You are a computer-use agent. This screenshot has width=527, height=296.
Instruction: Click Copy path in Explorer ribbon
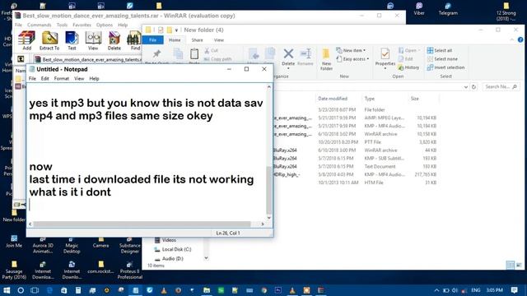[x=218, y=59]
